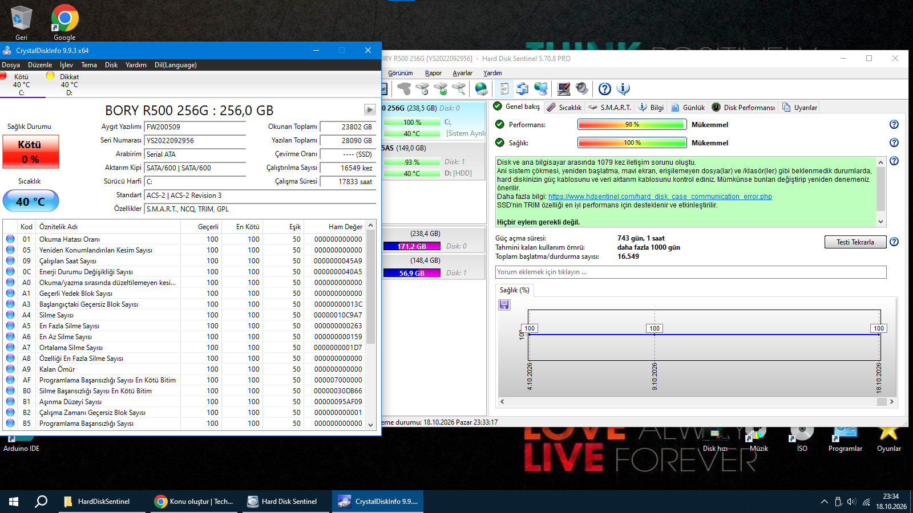Click the 98 % Performans gradient bar
Image resolution: width=913 pixels, height=513 pixels.
[632, 124]
